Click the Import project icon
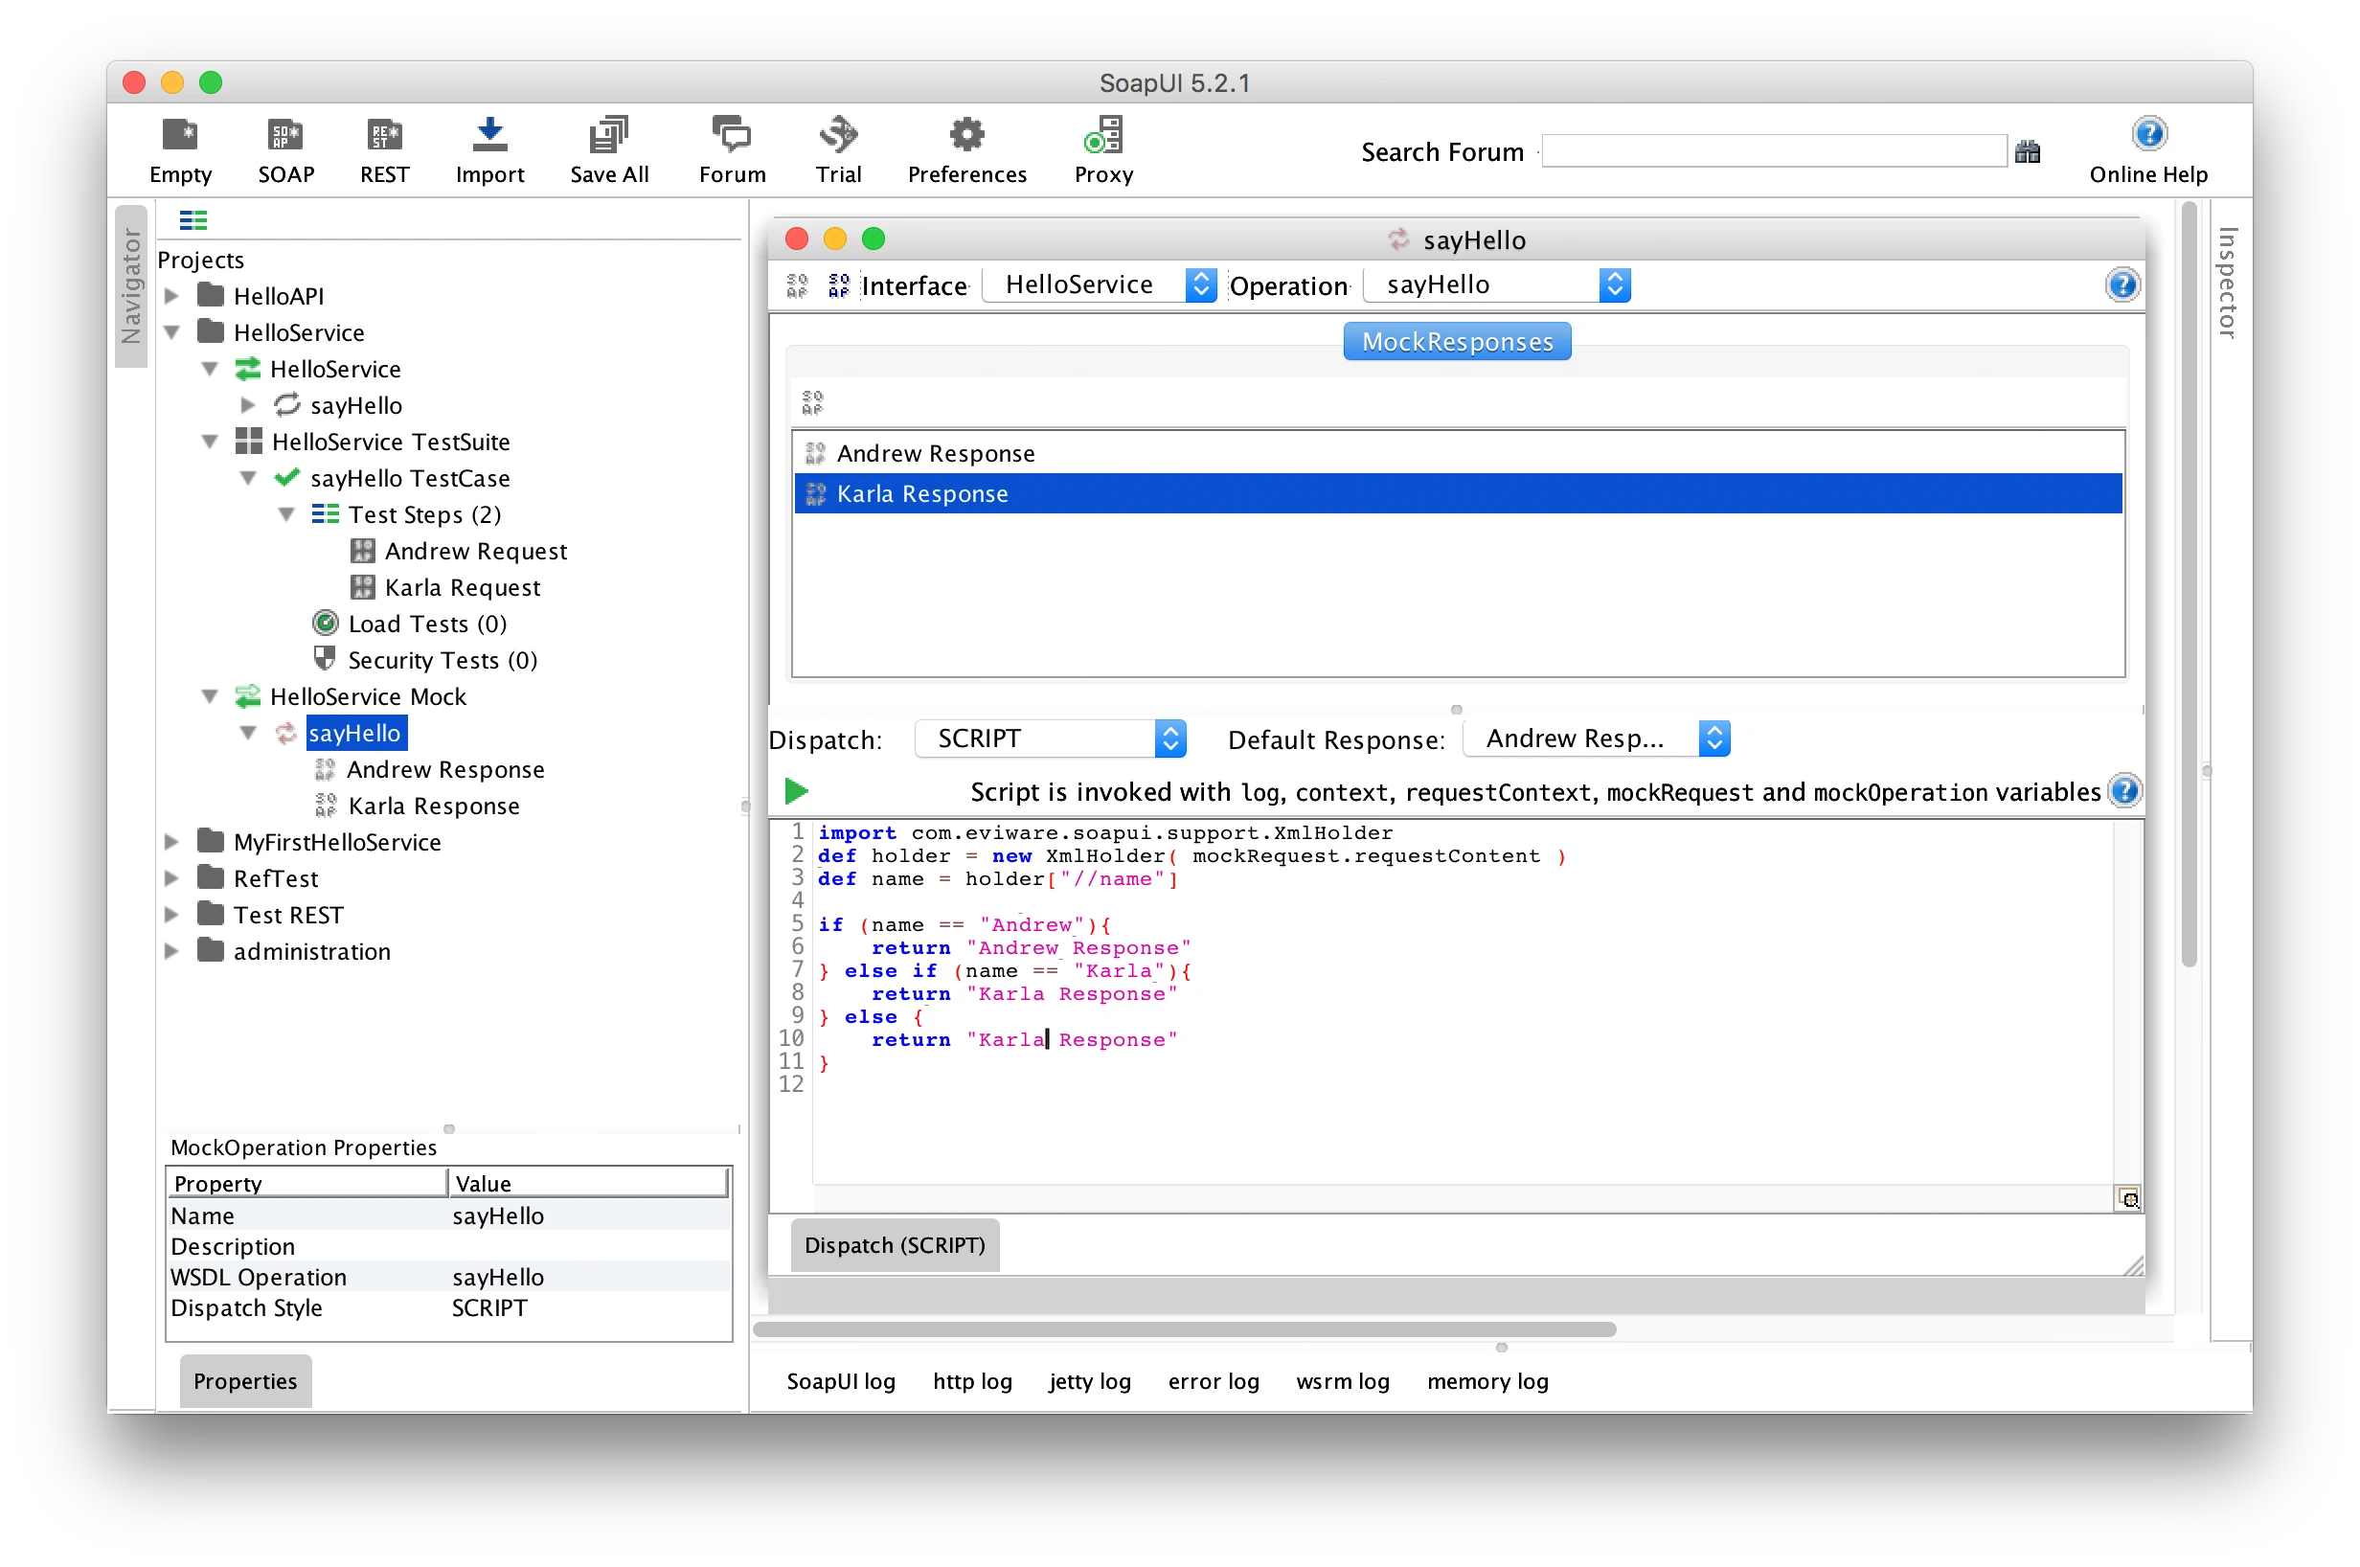Screen dimensions: 2360x1567 489,134
